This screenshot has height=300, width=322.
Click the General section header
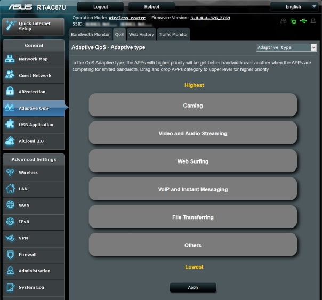pyautogui.click(x=34, y=45)
